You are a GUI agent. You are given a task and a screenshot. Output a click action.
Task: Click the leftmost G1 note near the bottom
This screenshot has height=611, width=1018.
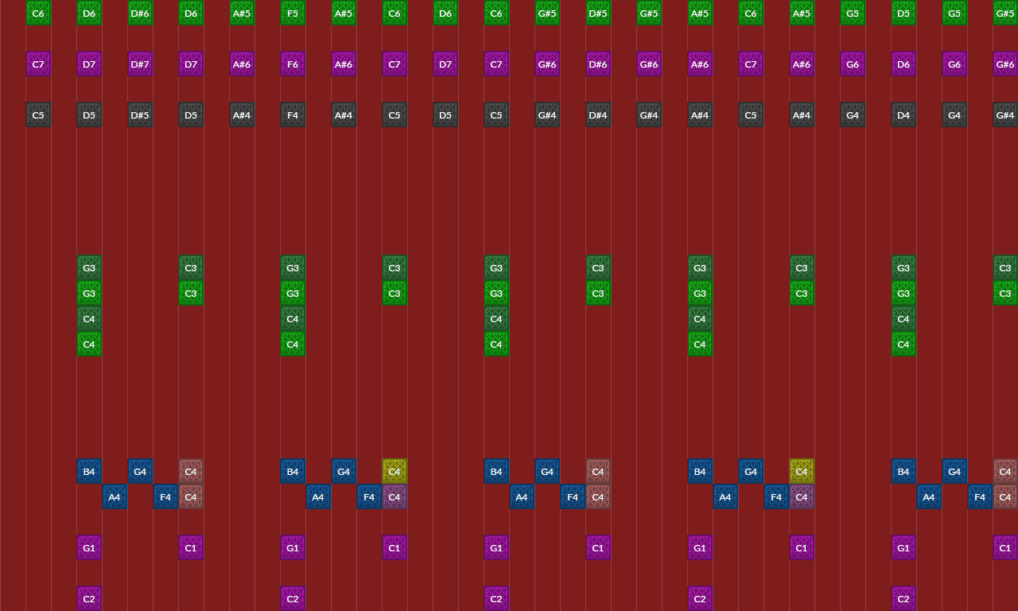tap(88, 547)
